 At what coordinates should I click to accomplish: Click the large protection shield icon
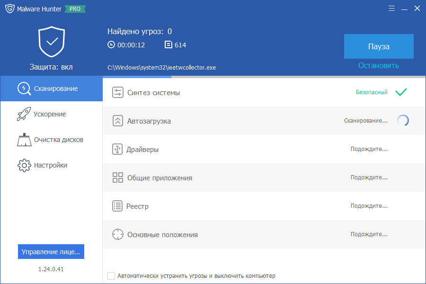pos(52,42)
